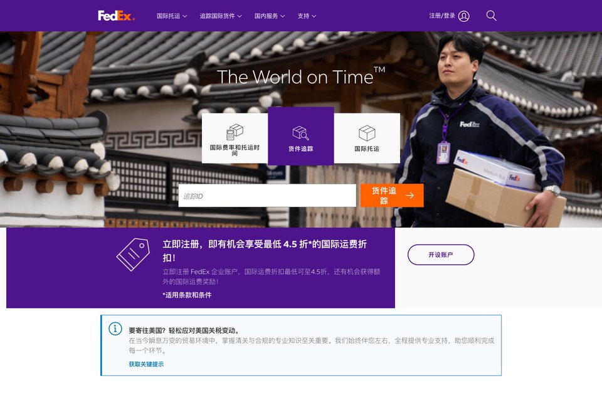Select the international shipping box icon
This screenshot has height=393, width=602.
click(x=367, y=133)
